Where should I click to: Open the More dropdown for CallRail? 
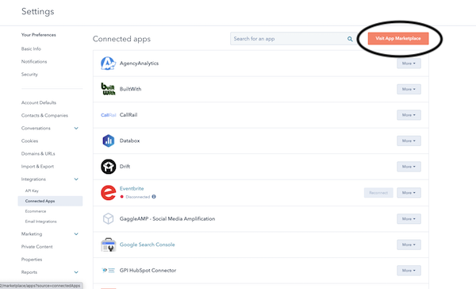[409, 115]
